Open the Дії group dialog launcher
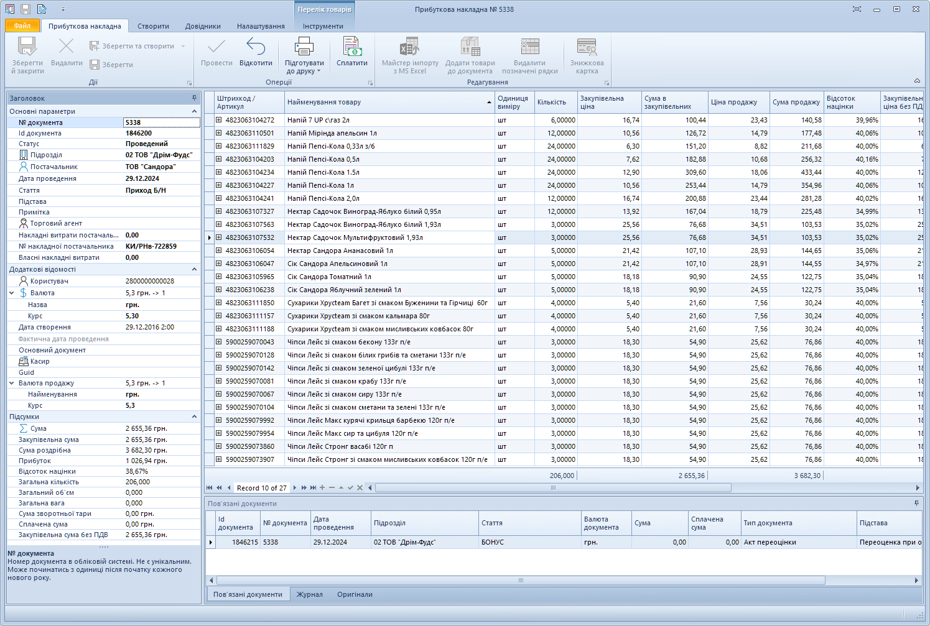The width and height of the screenshot is (930, 626). [189, 83]
